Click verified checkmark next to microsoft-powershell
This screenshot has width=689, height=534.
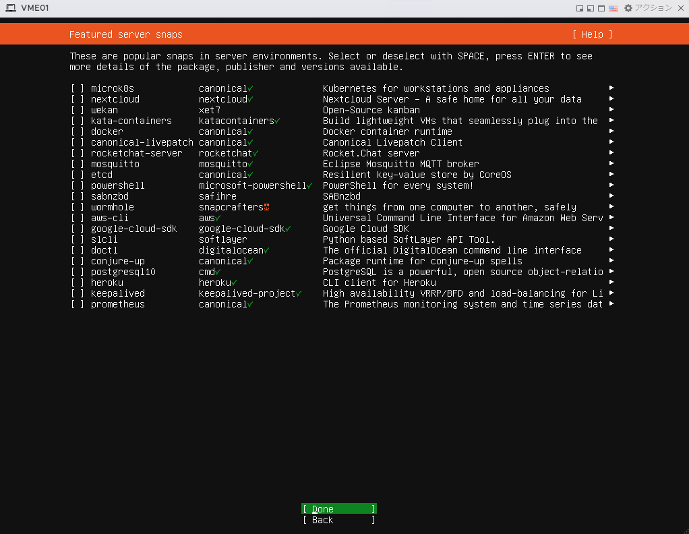pos(310,186)
